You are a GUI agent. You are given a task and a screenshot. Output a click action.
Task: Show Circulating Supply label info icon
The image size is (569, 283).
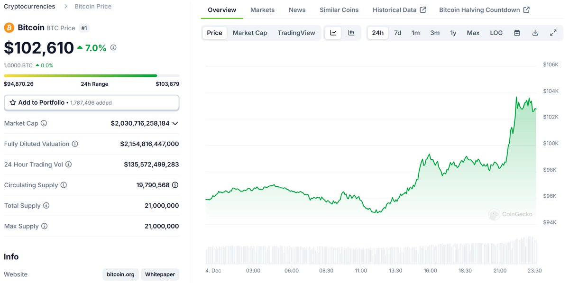[64, 185]
